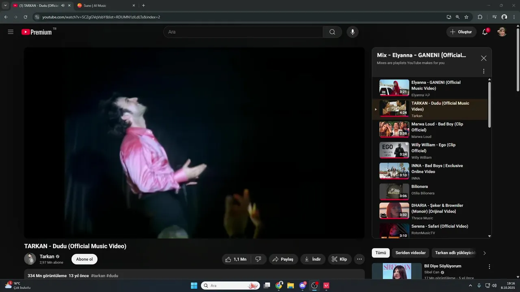
Task: Open more actions for the video
Action: 359,259
